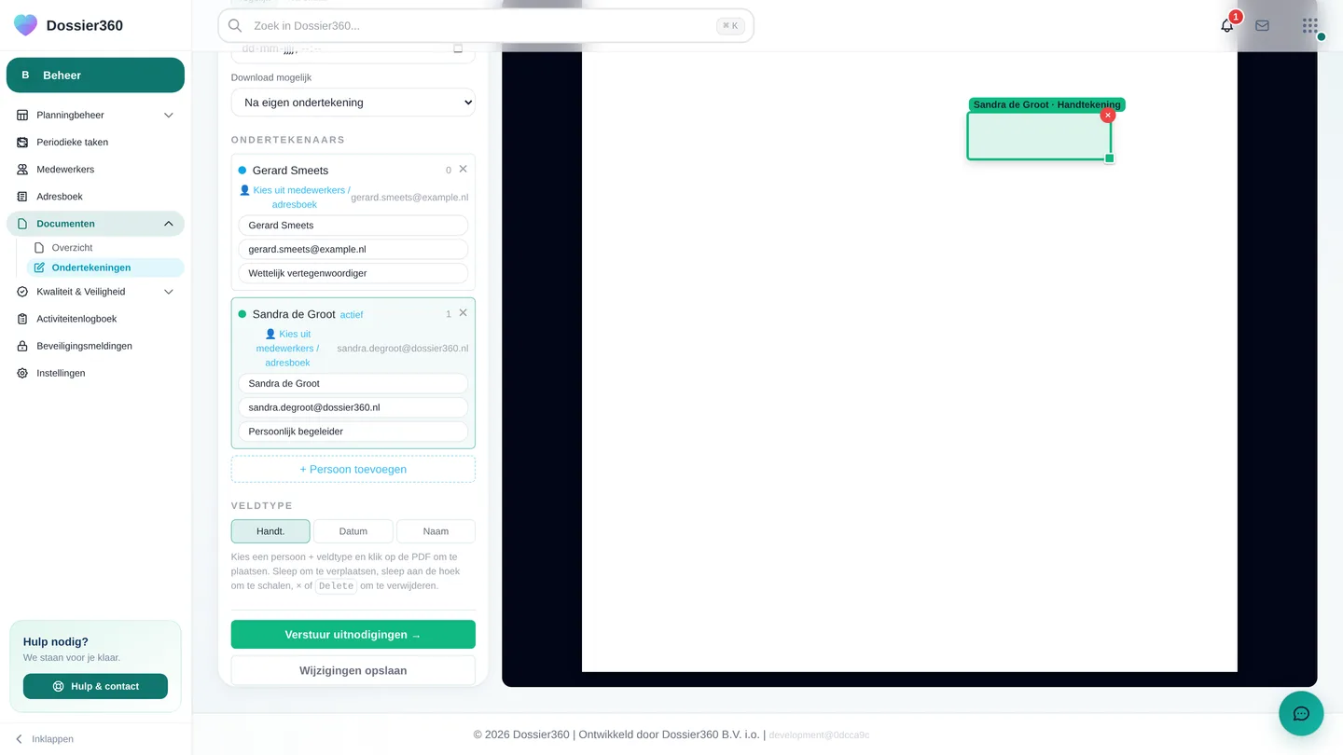Click Verstuur uitnodigingen button
1343x755 pixels.
coord(353,635)
